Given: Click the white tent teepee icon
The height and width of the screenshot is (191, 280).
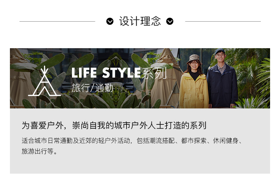Looking at the screenshot, I should click(44, 81).
